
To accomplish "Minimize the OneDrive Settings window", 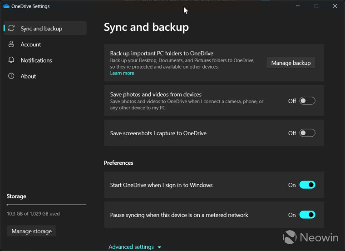I will pos(298,6).
